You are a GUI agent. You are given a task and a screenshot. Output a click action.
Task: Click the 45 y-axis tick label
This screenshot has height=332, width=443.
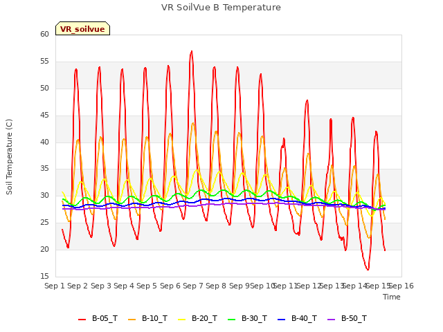pos(44,116)
